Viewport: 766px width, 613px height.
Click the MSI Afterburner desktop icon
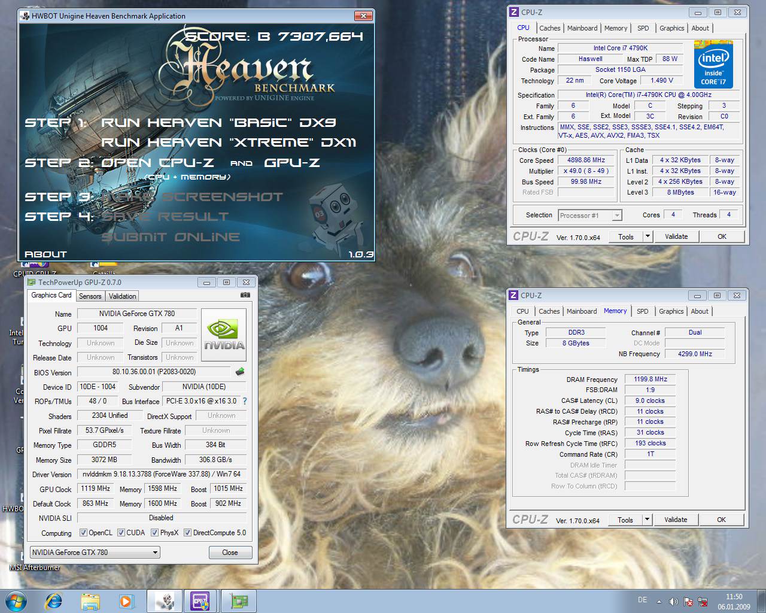point(35,568)
